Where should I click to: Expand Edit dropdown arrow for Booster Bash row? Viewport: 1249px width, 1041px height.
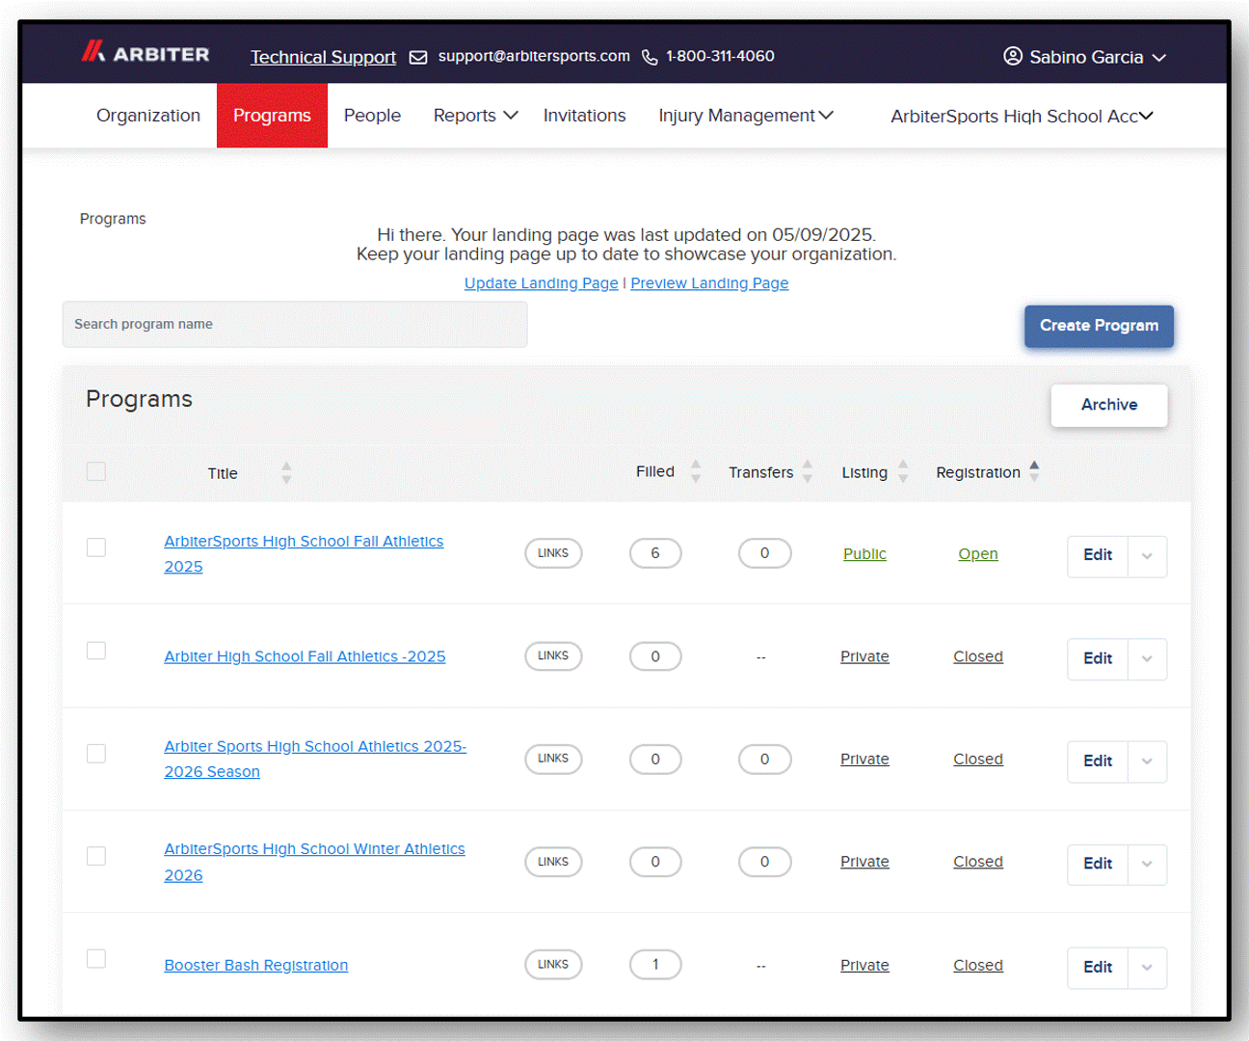tap(1147, 968)
